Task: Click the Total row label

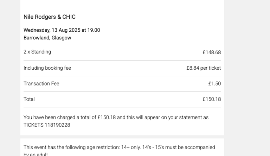Action: tap(29, 99)
